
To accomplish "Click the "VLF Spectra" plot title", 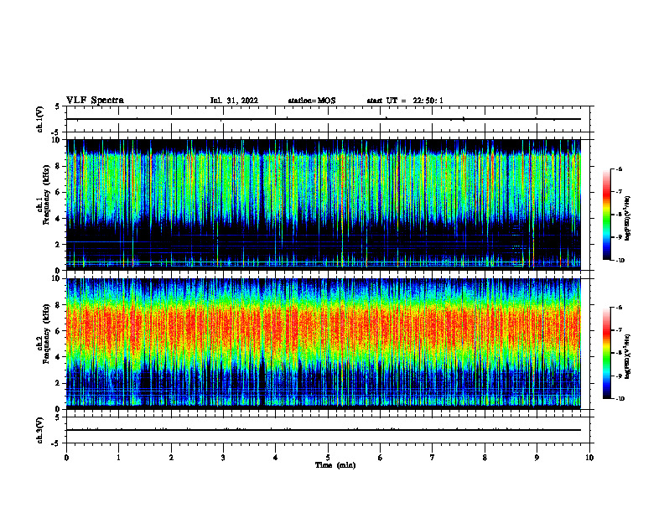I will [x=95, y=101].
